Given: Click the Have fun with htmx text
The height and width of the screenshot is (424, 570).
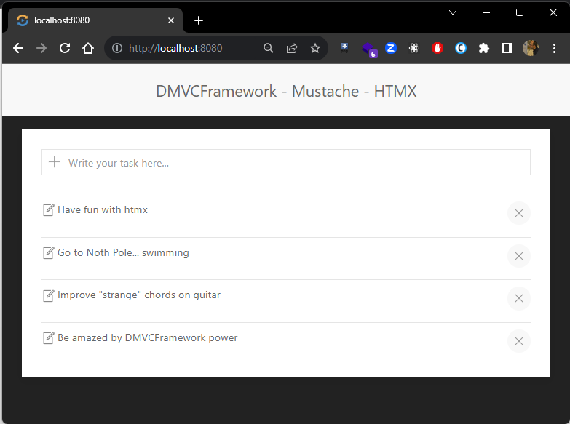Looking at the screenshot, I should (x=103, y=209).
